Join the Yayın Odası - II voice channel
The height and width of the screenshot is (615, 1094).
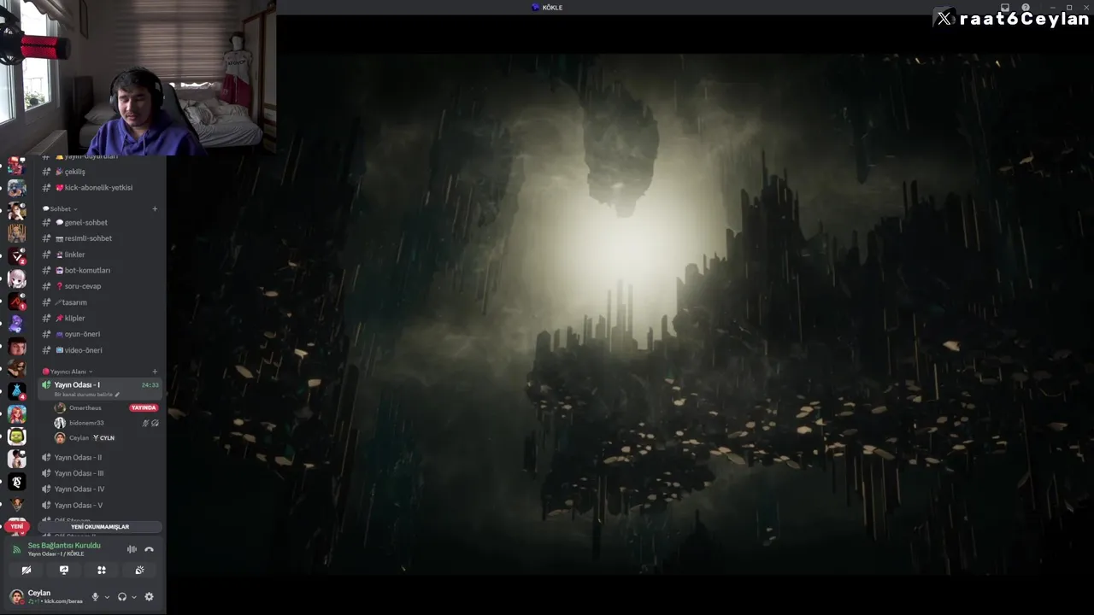tap(98, 458)
